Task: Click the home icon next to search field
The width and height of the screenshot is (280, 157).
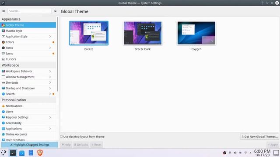Action: (x=55, y=11)
